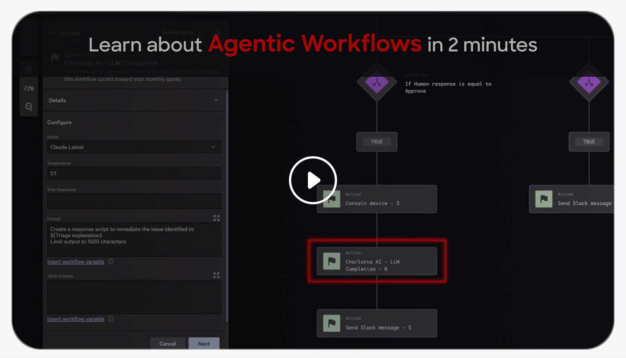
Task: Click the Charlotte AI panel flag icon
Action: (x=55, y=59)
